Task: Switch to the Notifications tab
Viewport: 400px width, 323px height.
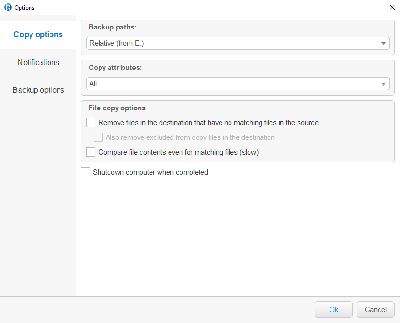Action: [38, 62]
